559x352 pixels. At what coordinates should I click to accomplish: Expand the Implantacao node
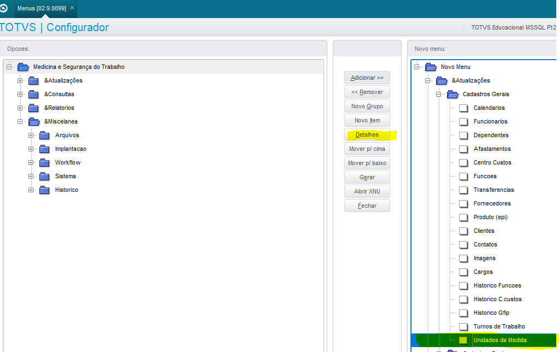coord(31,149)
